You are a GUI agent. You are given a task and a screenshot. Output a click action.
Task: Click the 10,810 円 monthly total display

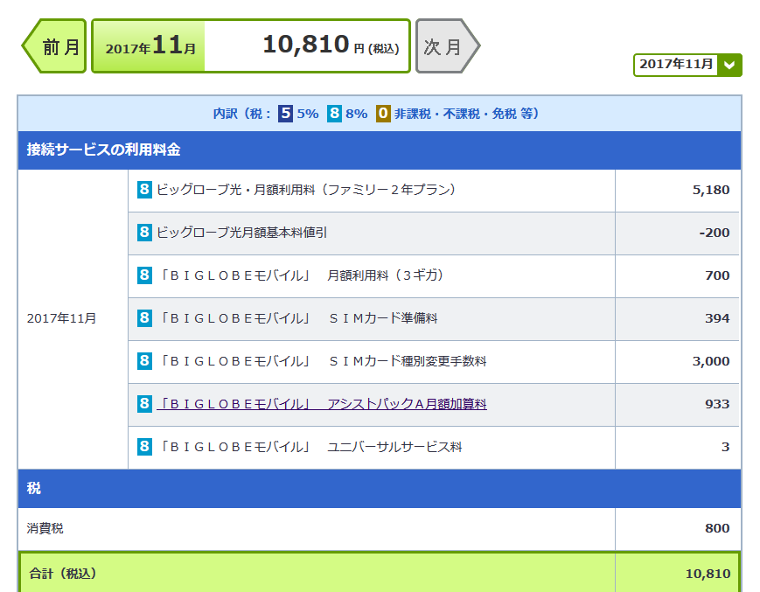pos(306,46)
